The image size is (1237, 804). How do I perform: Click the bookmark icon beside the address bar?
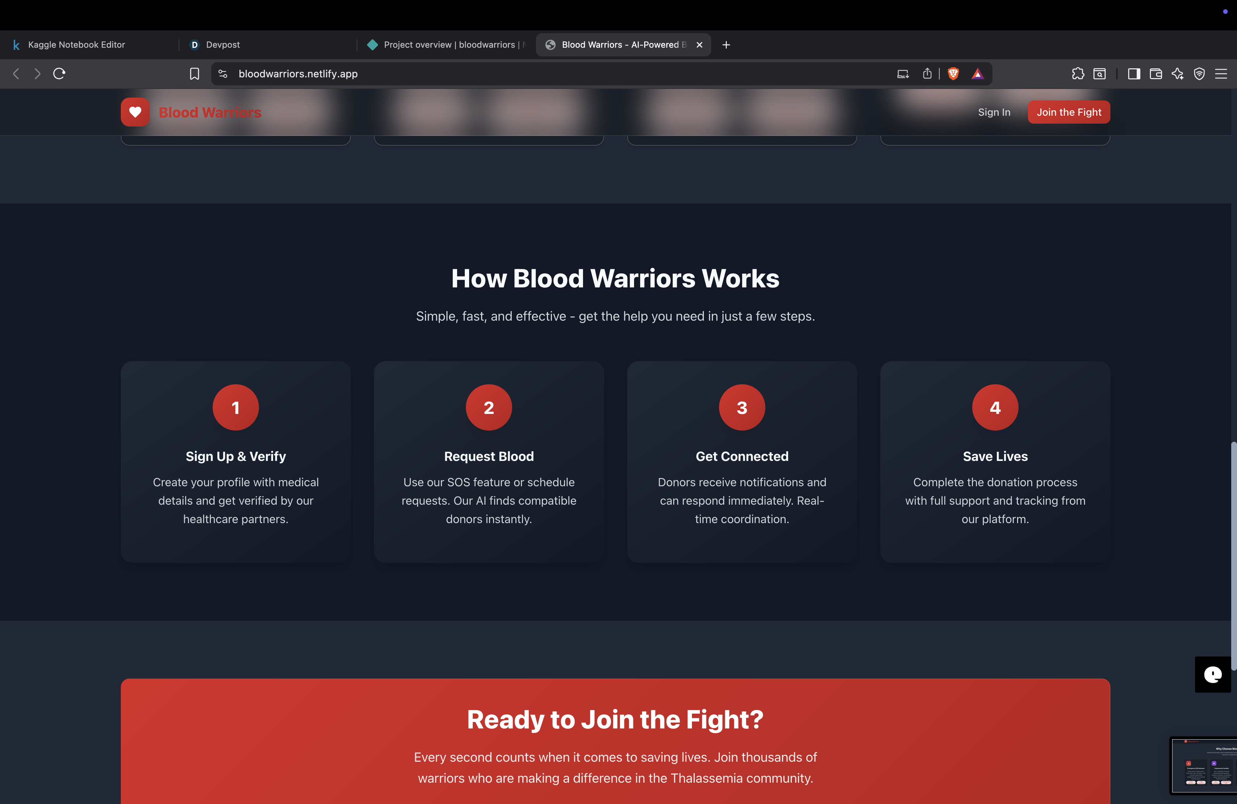point(194,74)
